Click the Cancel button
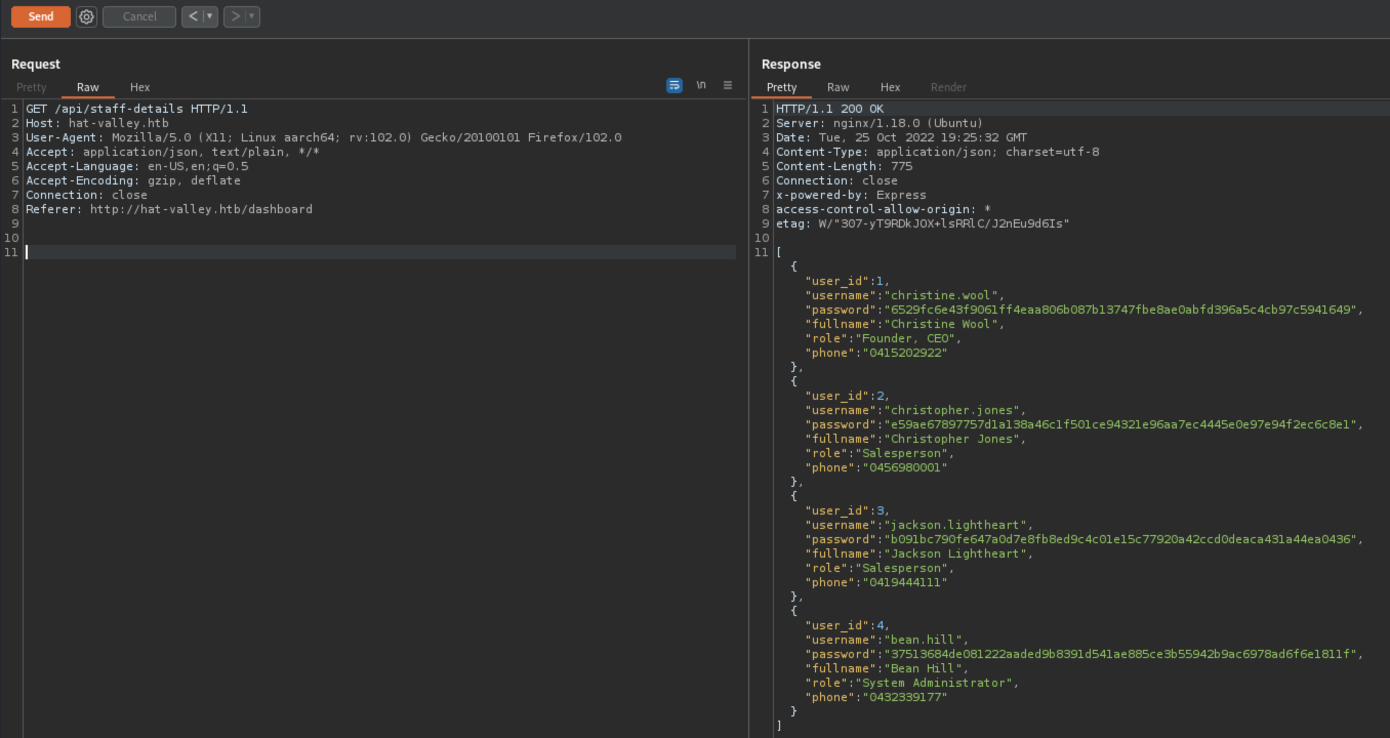Viewport: 1390px width, 738px height. pyautogui.click(x=139, y=17)
